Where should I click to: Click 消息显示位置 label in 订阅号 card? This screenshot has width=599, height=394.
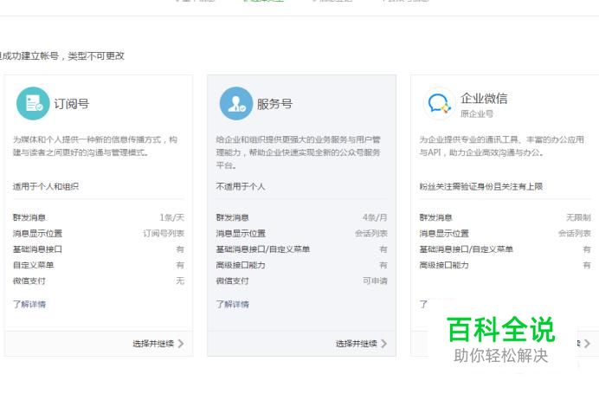(37, 233)
